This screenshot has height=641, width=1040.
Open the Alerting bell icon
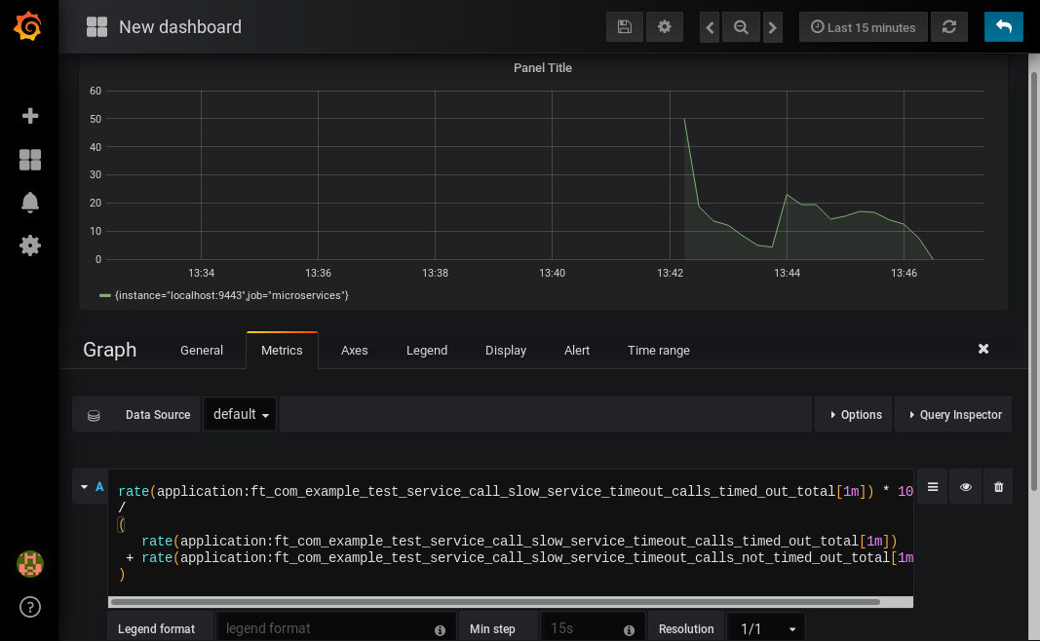30,203
